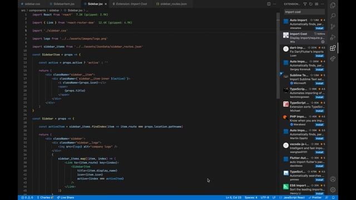
Task: Open the Charles branch in status bar
Action: (x=46, y=198)
